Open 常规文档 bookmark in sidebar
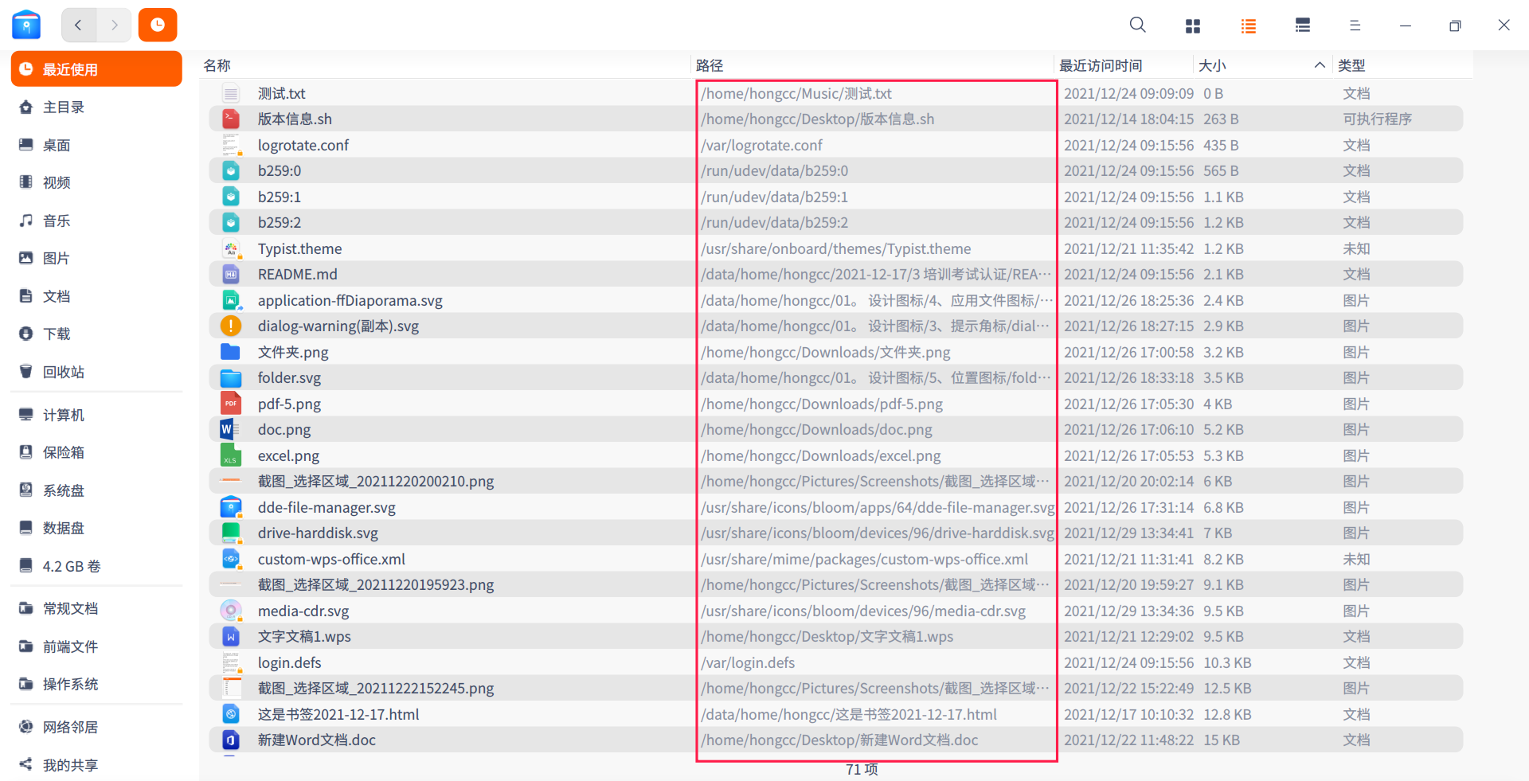1529x781 pixels. (x=96, y=608)
